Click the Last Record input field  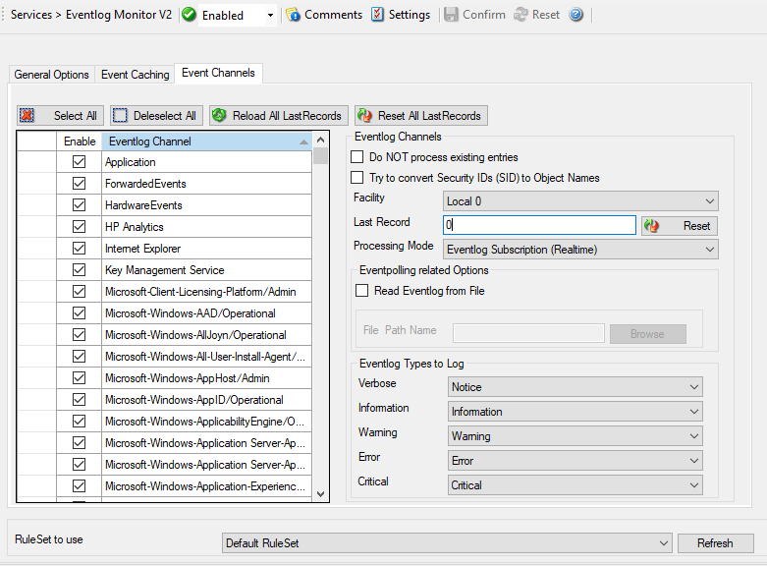point(539,226)
